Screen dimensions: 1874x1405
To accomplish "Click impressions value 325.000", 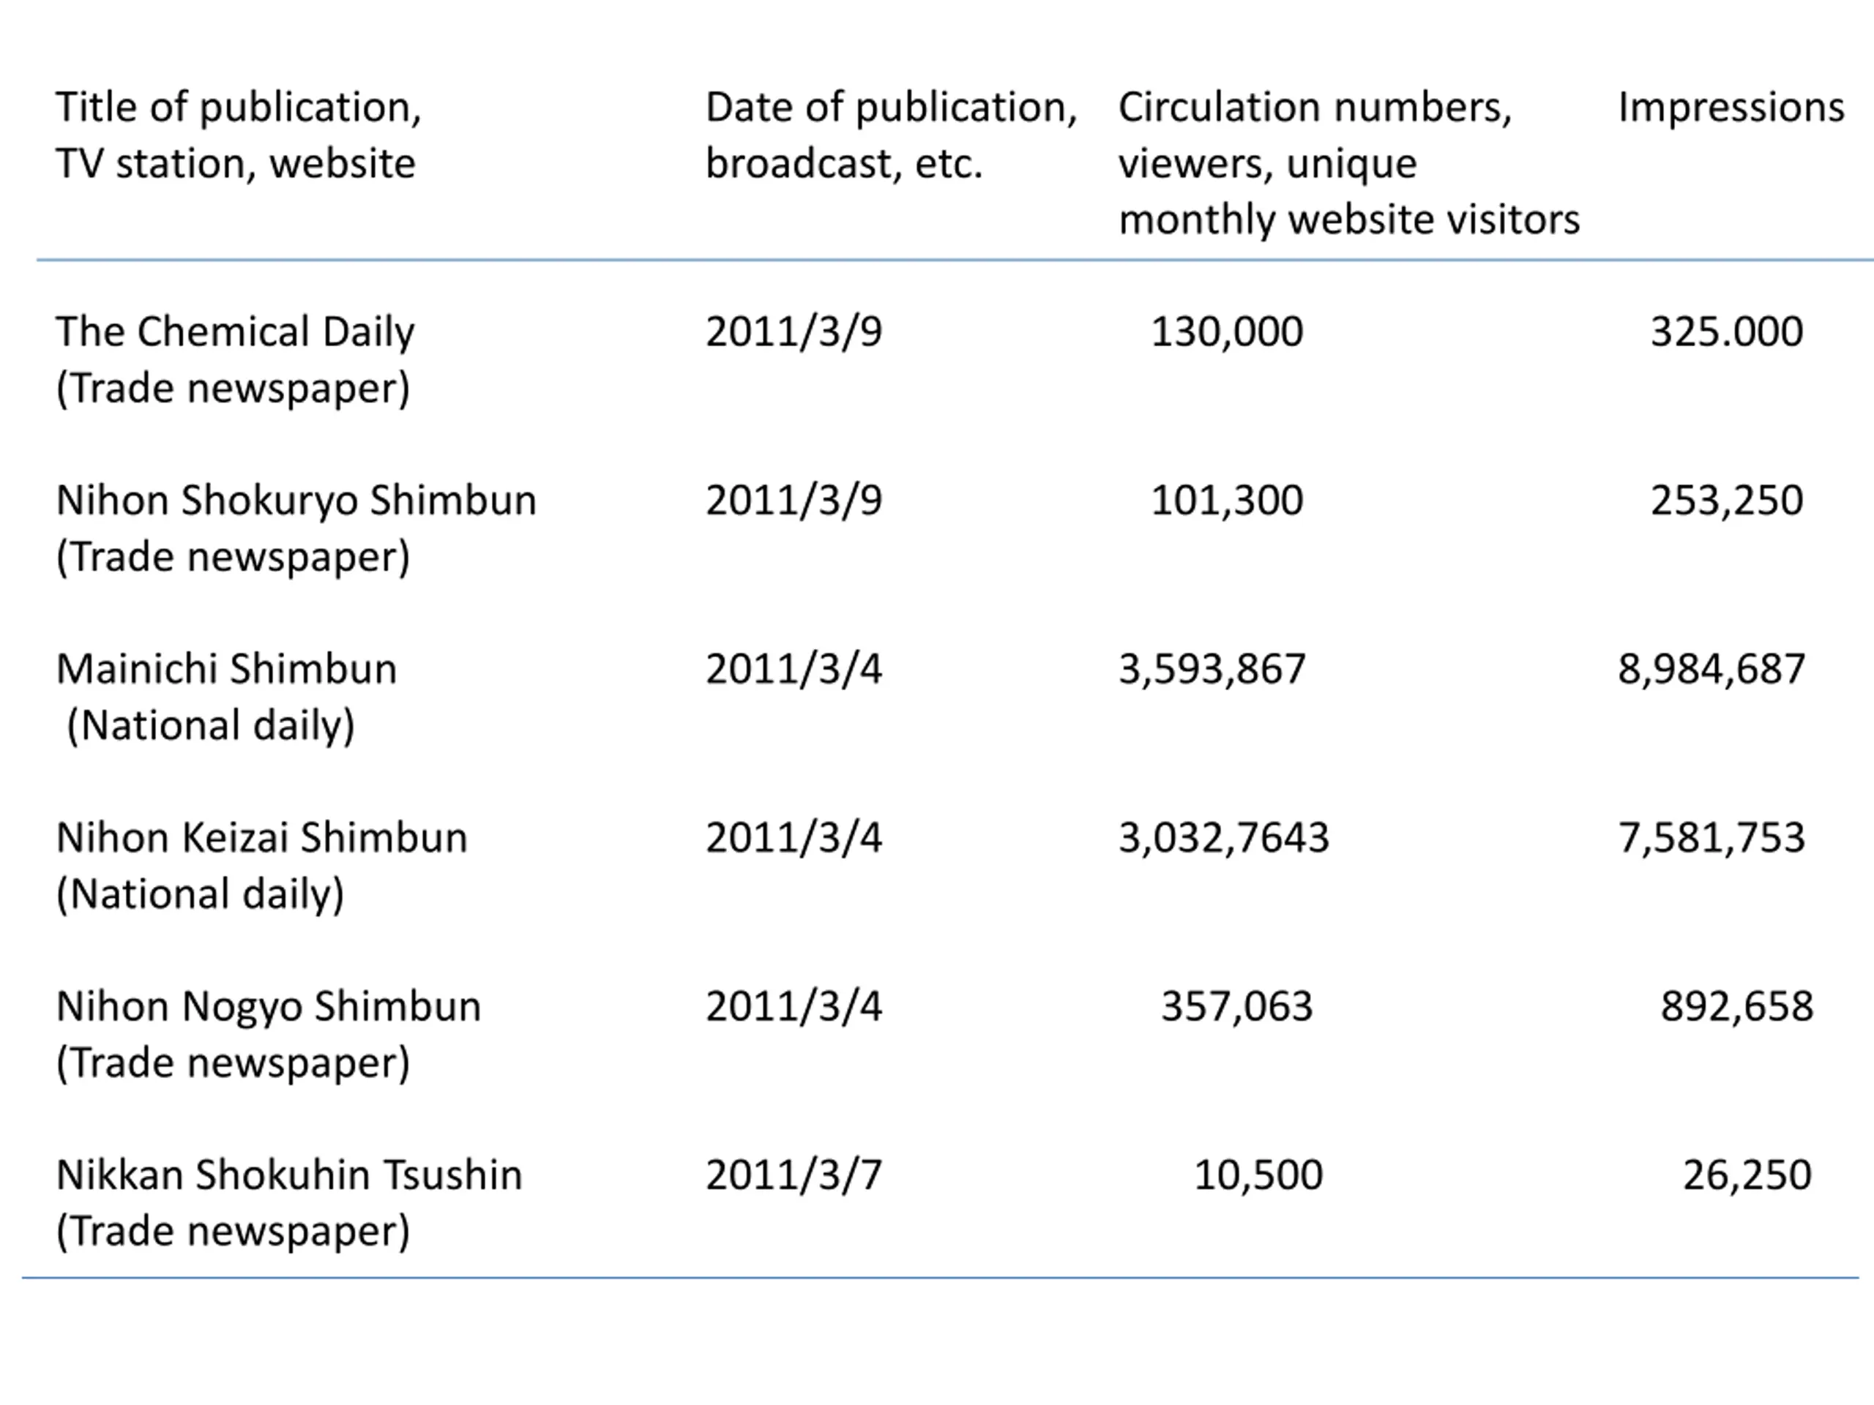I will coord(1727,332).
